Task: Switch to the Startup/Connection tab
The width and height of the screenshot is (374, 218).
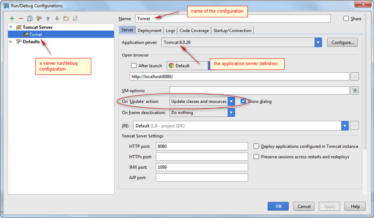Action: (x=232, y=30)
